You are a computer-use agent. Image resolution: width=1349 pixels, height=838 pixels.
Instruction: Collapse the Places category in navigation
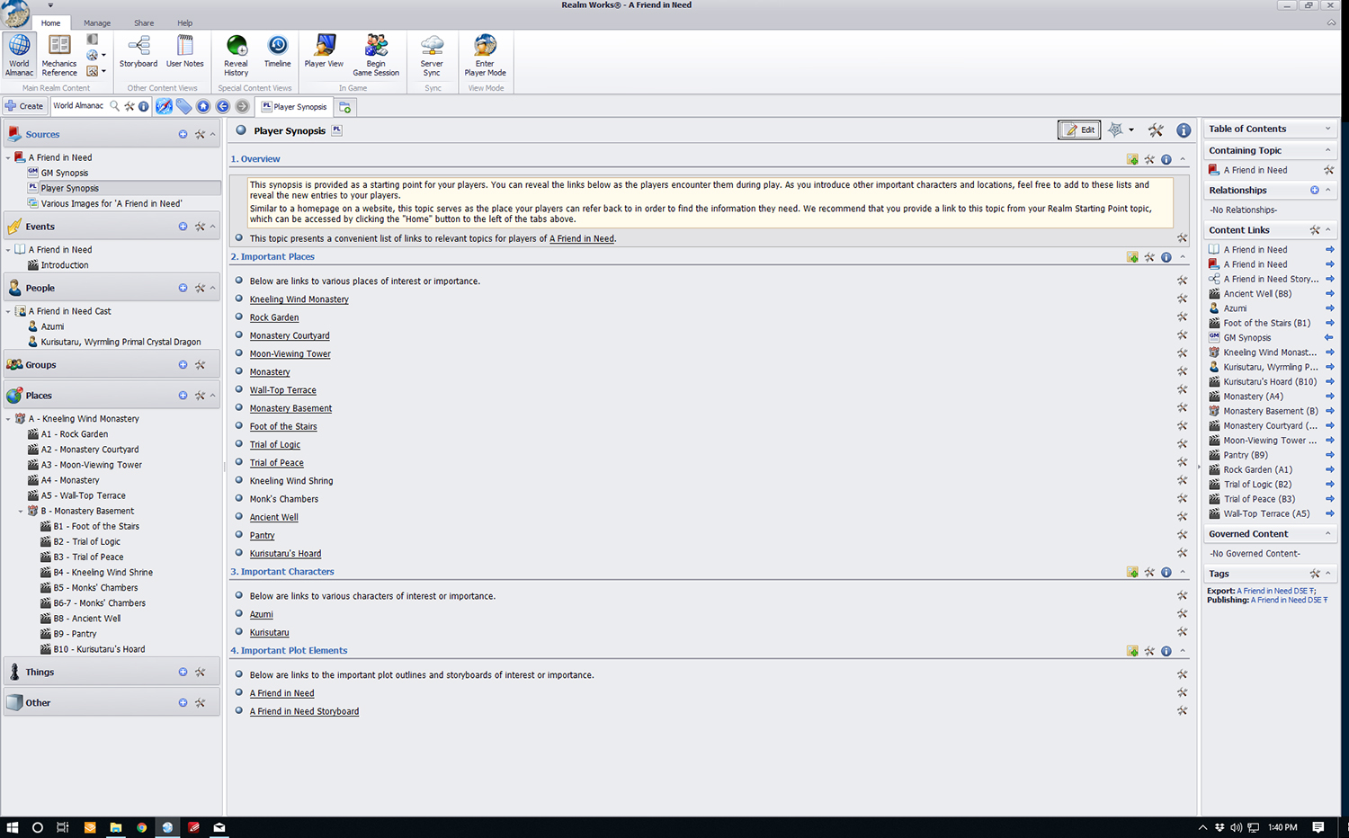213,396
